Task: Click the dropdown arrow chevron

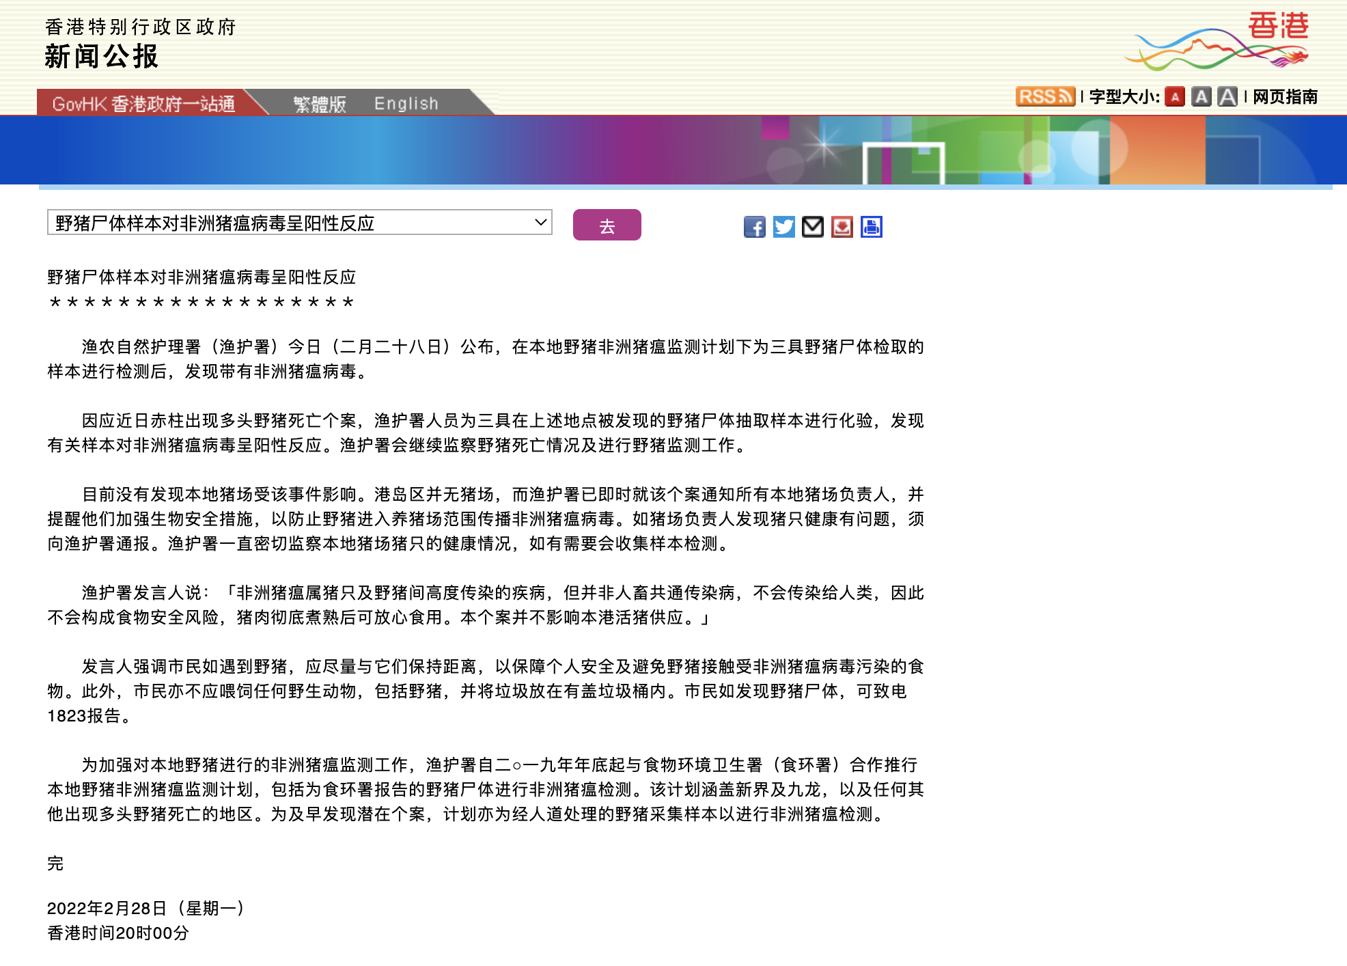Action: point(540,223)
